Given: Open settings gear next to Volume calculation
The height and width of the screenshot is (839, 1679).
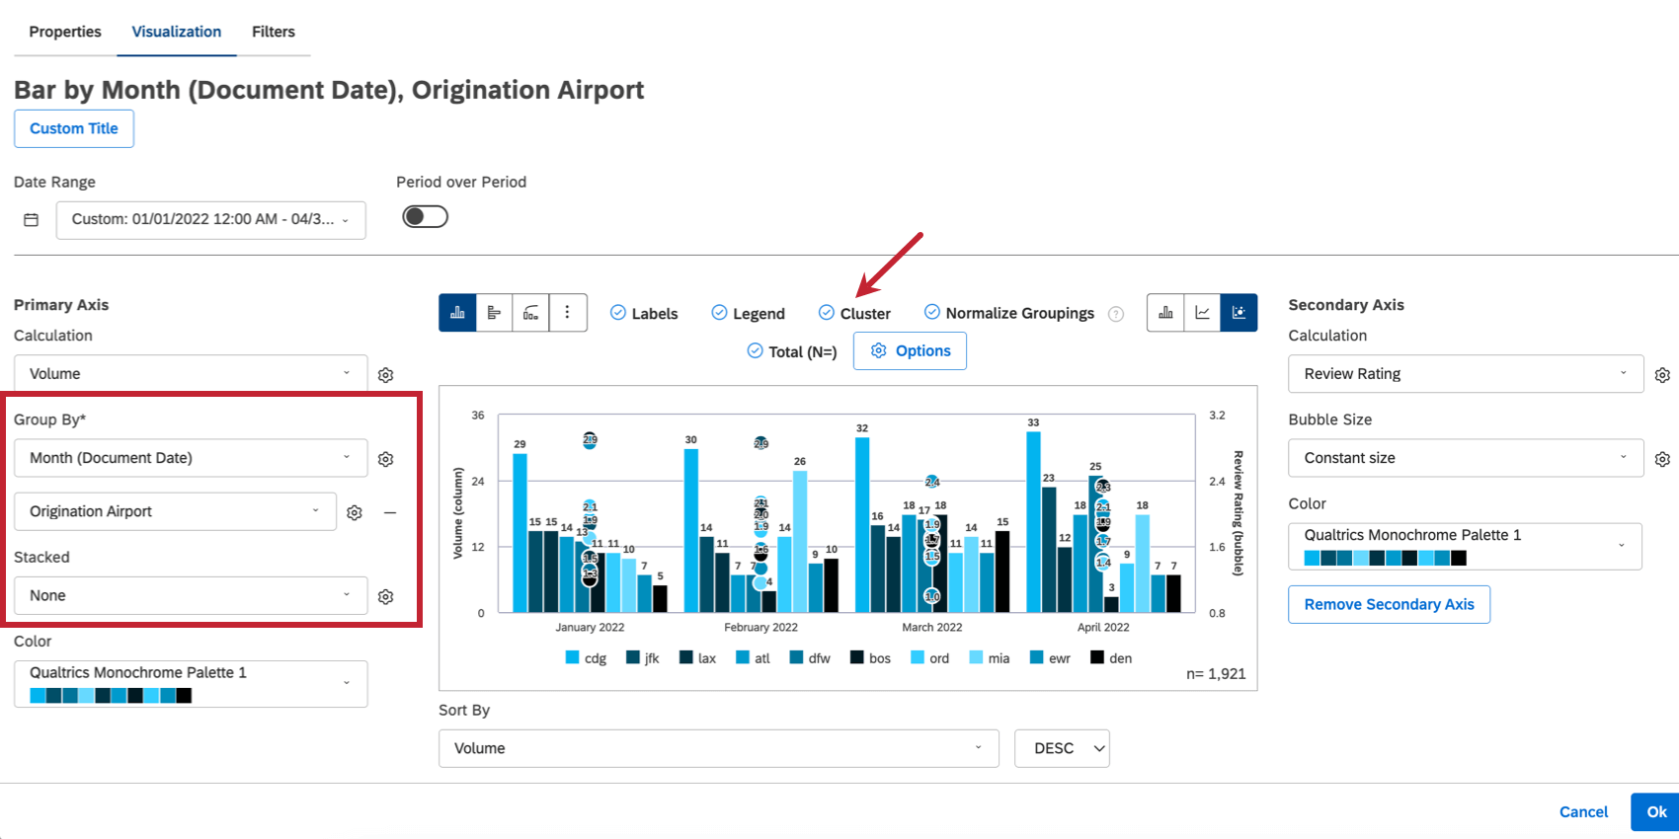Looking at the screenshot, I should pyautogui.click(x=385, y=375).
